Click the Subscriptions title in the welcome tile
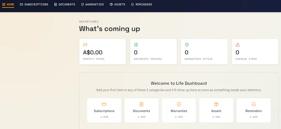Image resolution: width=281 pixels, height=129 pixels. tap(104, 111)
